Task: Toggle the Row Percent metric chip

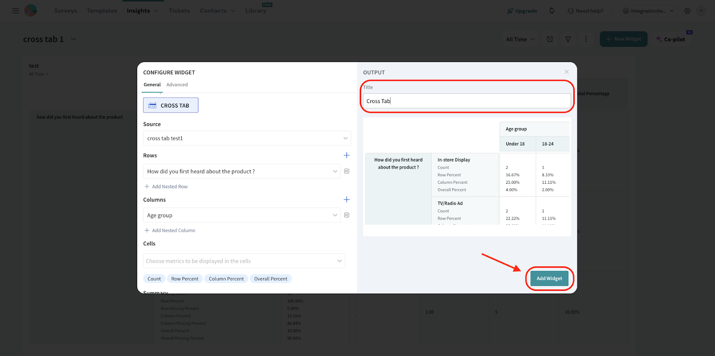Action: pos(185,279)
